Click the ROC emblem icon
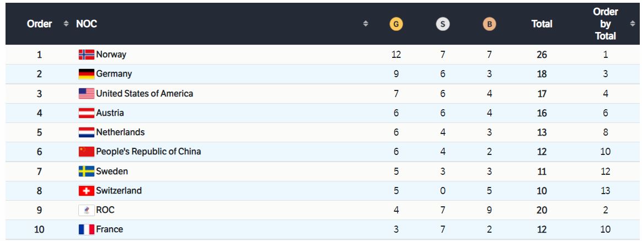The image size is (642, 241). click(x=87, y=210)
